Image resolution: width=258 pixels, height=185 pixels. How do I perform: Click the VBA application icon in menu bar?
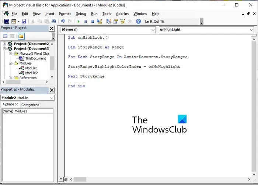click(x=6, y=14)
